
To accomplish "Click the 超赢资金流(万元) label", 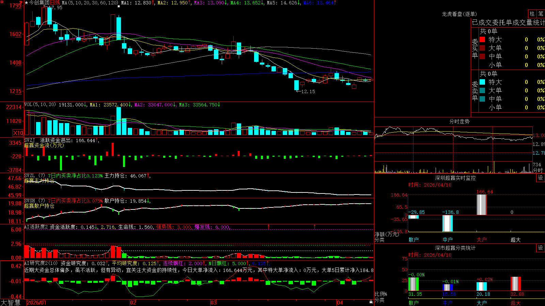I will coord(44,145).
